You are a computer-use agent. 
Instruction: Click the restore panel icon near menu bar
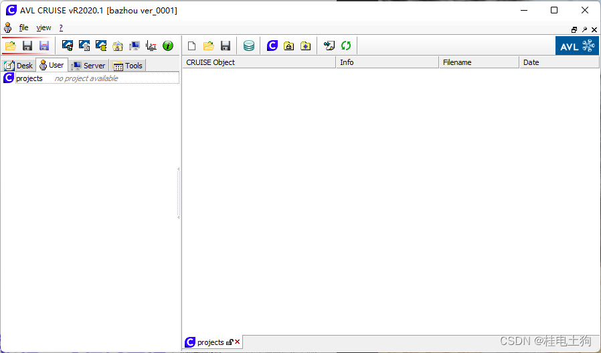(x=574, y=29)
